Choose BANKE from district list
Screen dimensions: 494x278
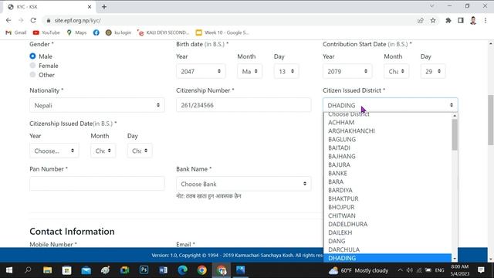[387, 173]
